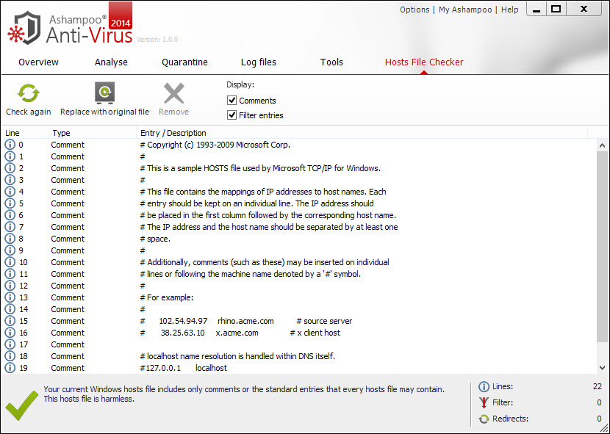
Task: Sort by the Type column header
Action: click(x=93, y=133)
